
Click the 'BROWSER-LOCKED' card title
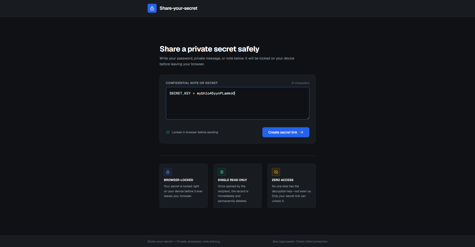pos(178,180)
